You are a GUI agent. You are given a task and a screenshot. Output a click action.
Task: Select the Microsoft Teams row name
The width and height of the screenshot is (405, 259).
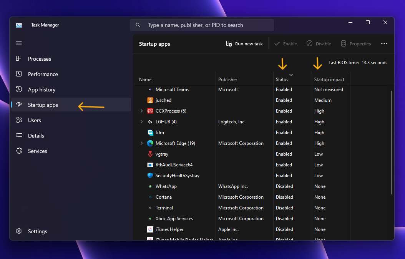(172, 90)
